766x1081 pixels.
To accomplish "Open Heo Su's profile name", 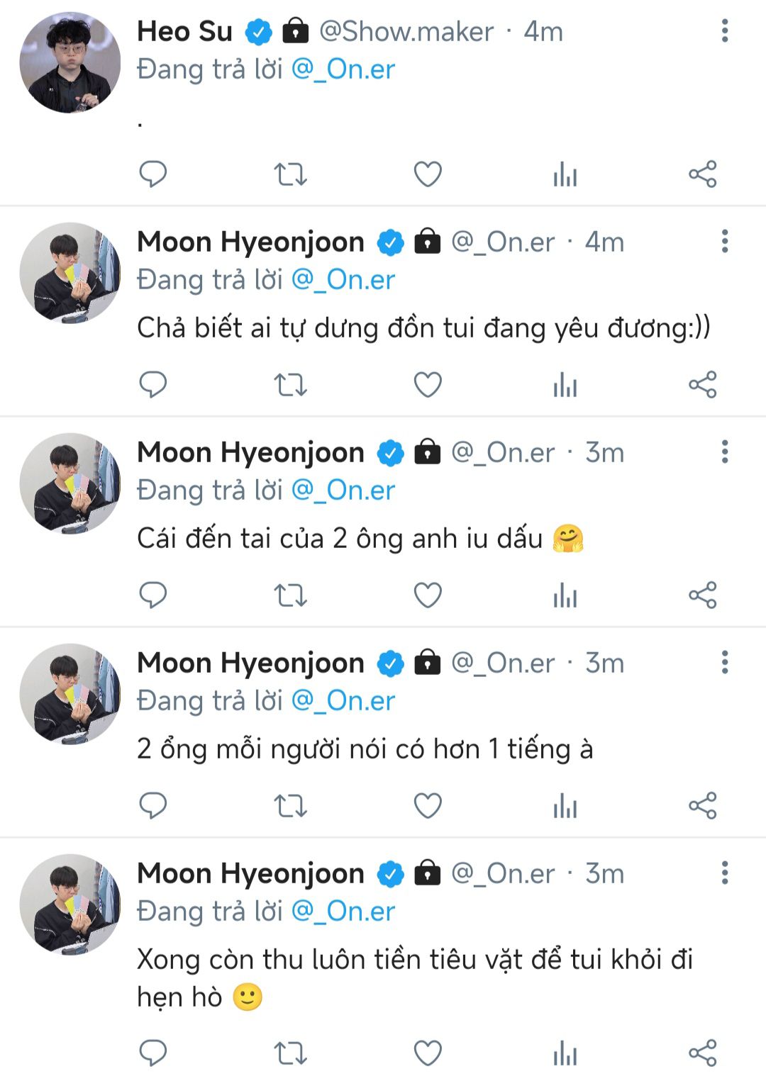I will click(184, 31).
